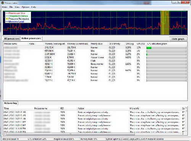The height and width of the screenshot is (141, 191).
Task: Select the Actions log tab
Action: [10, 103]
